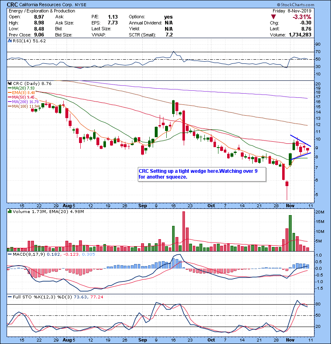This screenshot has height=344, width=331.
Task: Select the California Resources Corp. company name
Action: (x=46, y=5)
